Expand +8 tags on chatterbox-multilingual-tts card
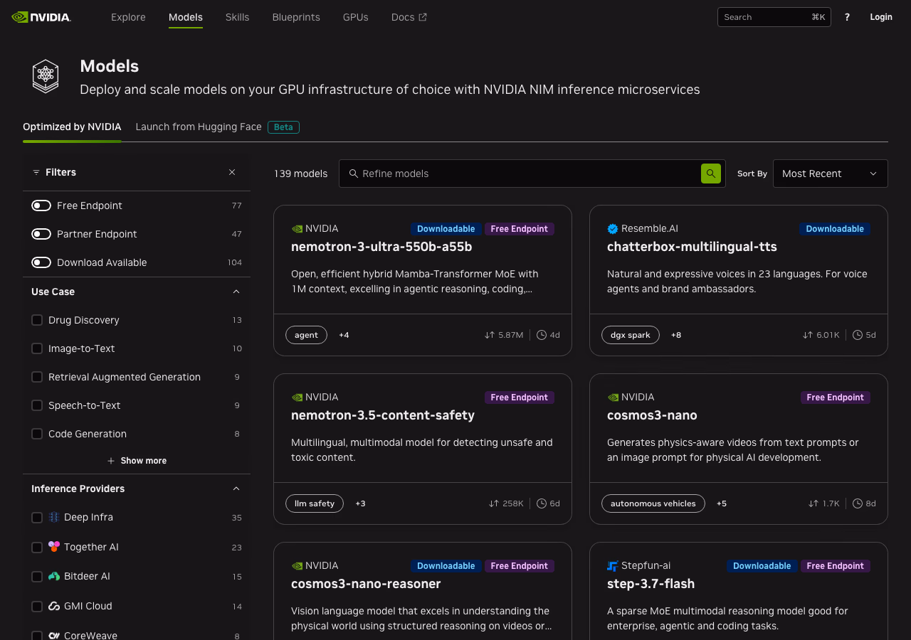This screenshot has height=640, width=911. click(676, 335)
